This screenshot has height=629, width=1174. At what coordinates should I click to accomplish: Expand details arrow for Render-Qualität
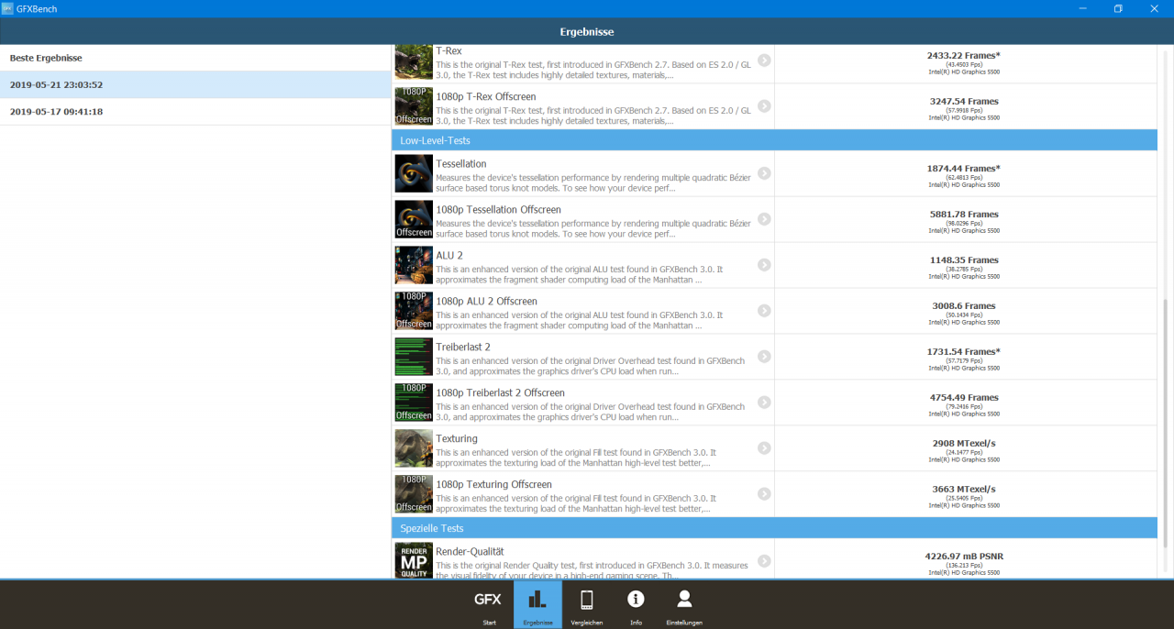[x=764, y=561]
